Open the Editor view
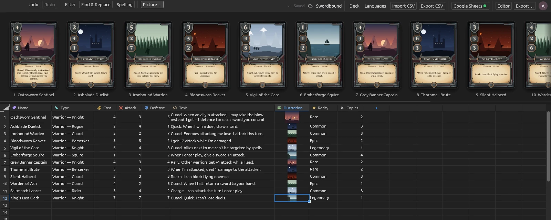 tap(503, 6)
